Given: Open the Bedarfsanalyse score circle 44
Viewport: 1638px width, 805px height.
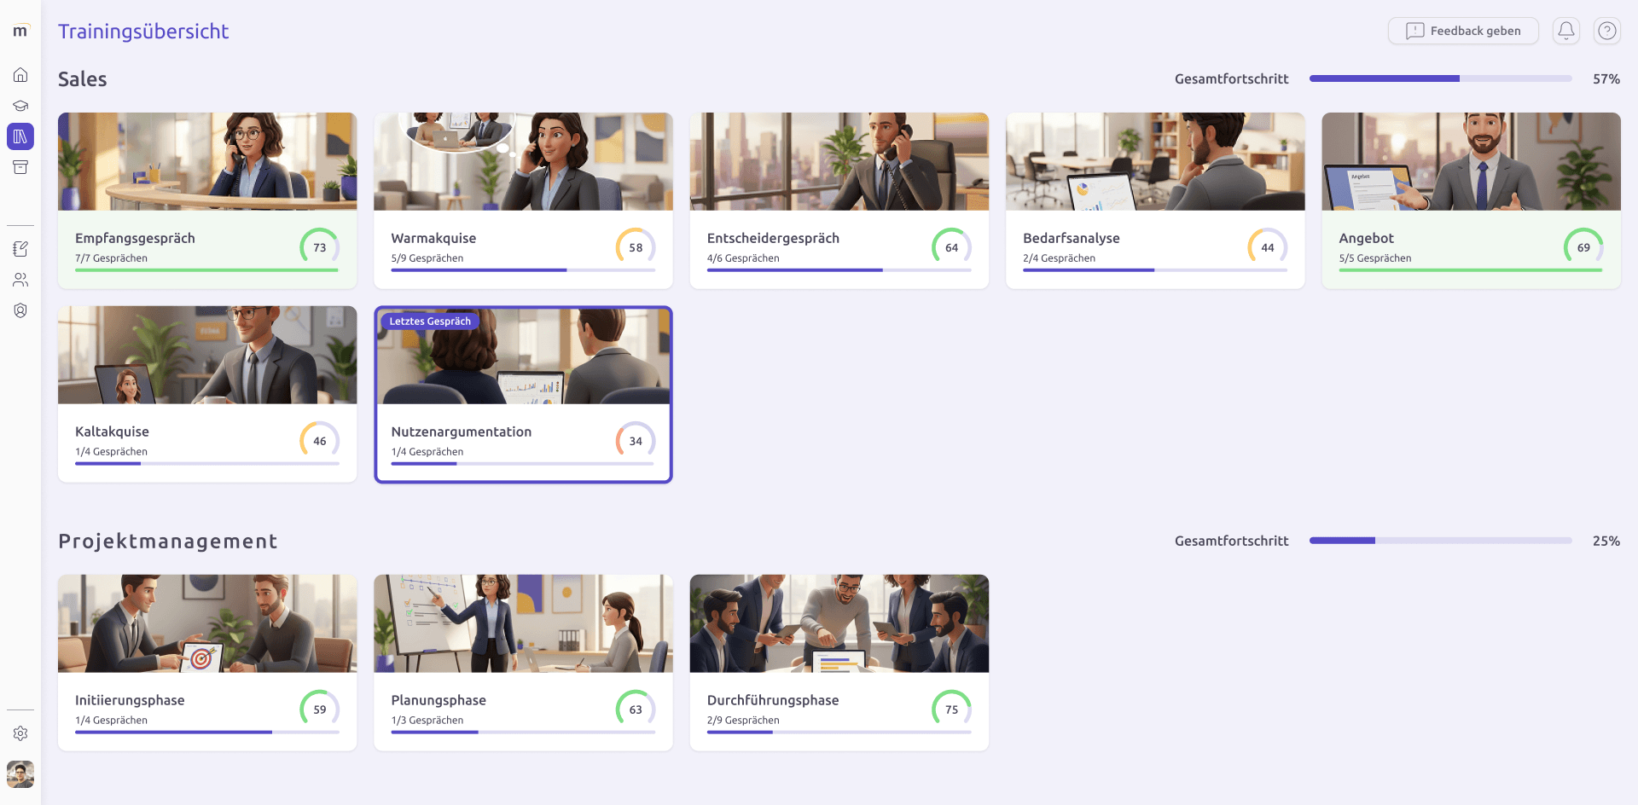Looking at the screenshot, I should click(1268, 247).
